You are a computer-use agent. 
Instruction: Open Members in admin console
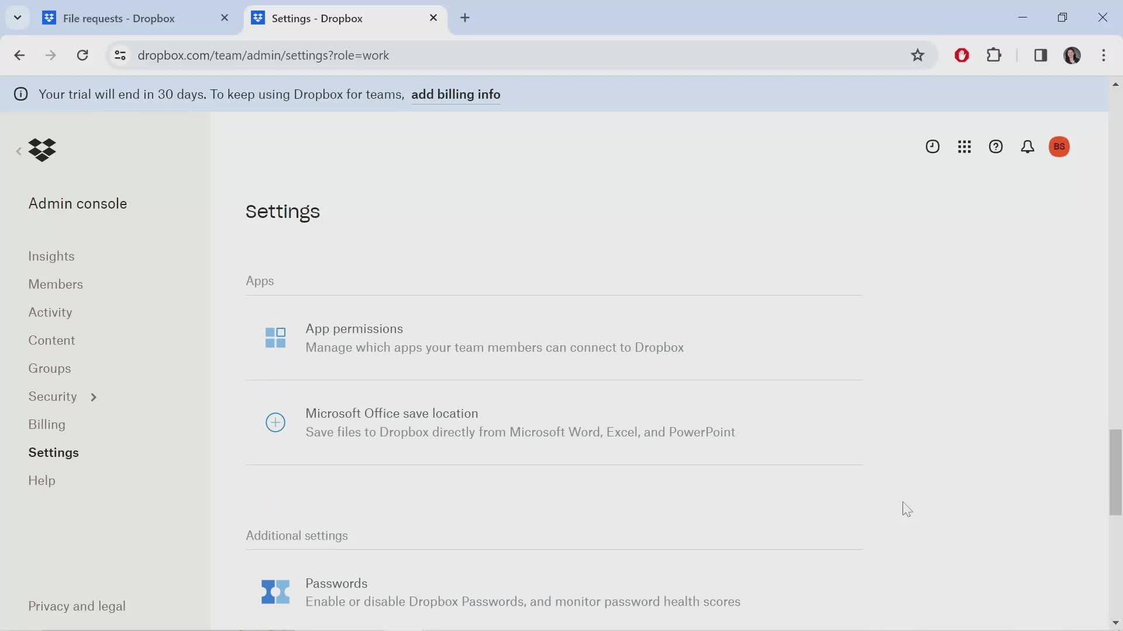[56, 284]
